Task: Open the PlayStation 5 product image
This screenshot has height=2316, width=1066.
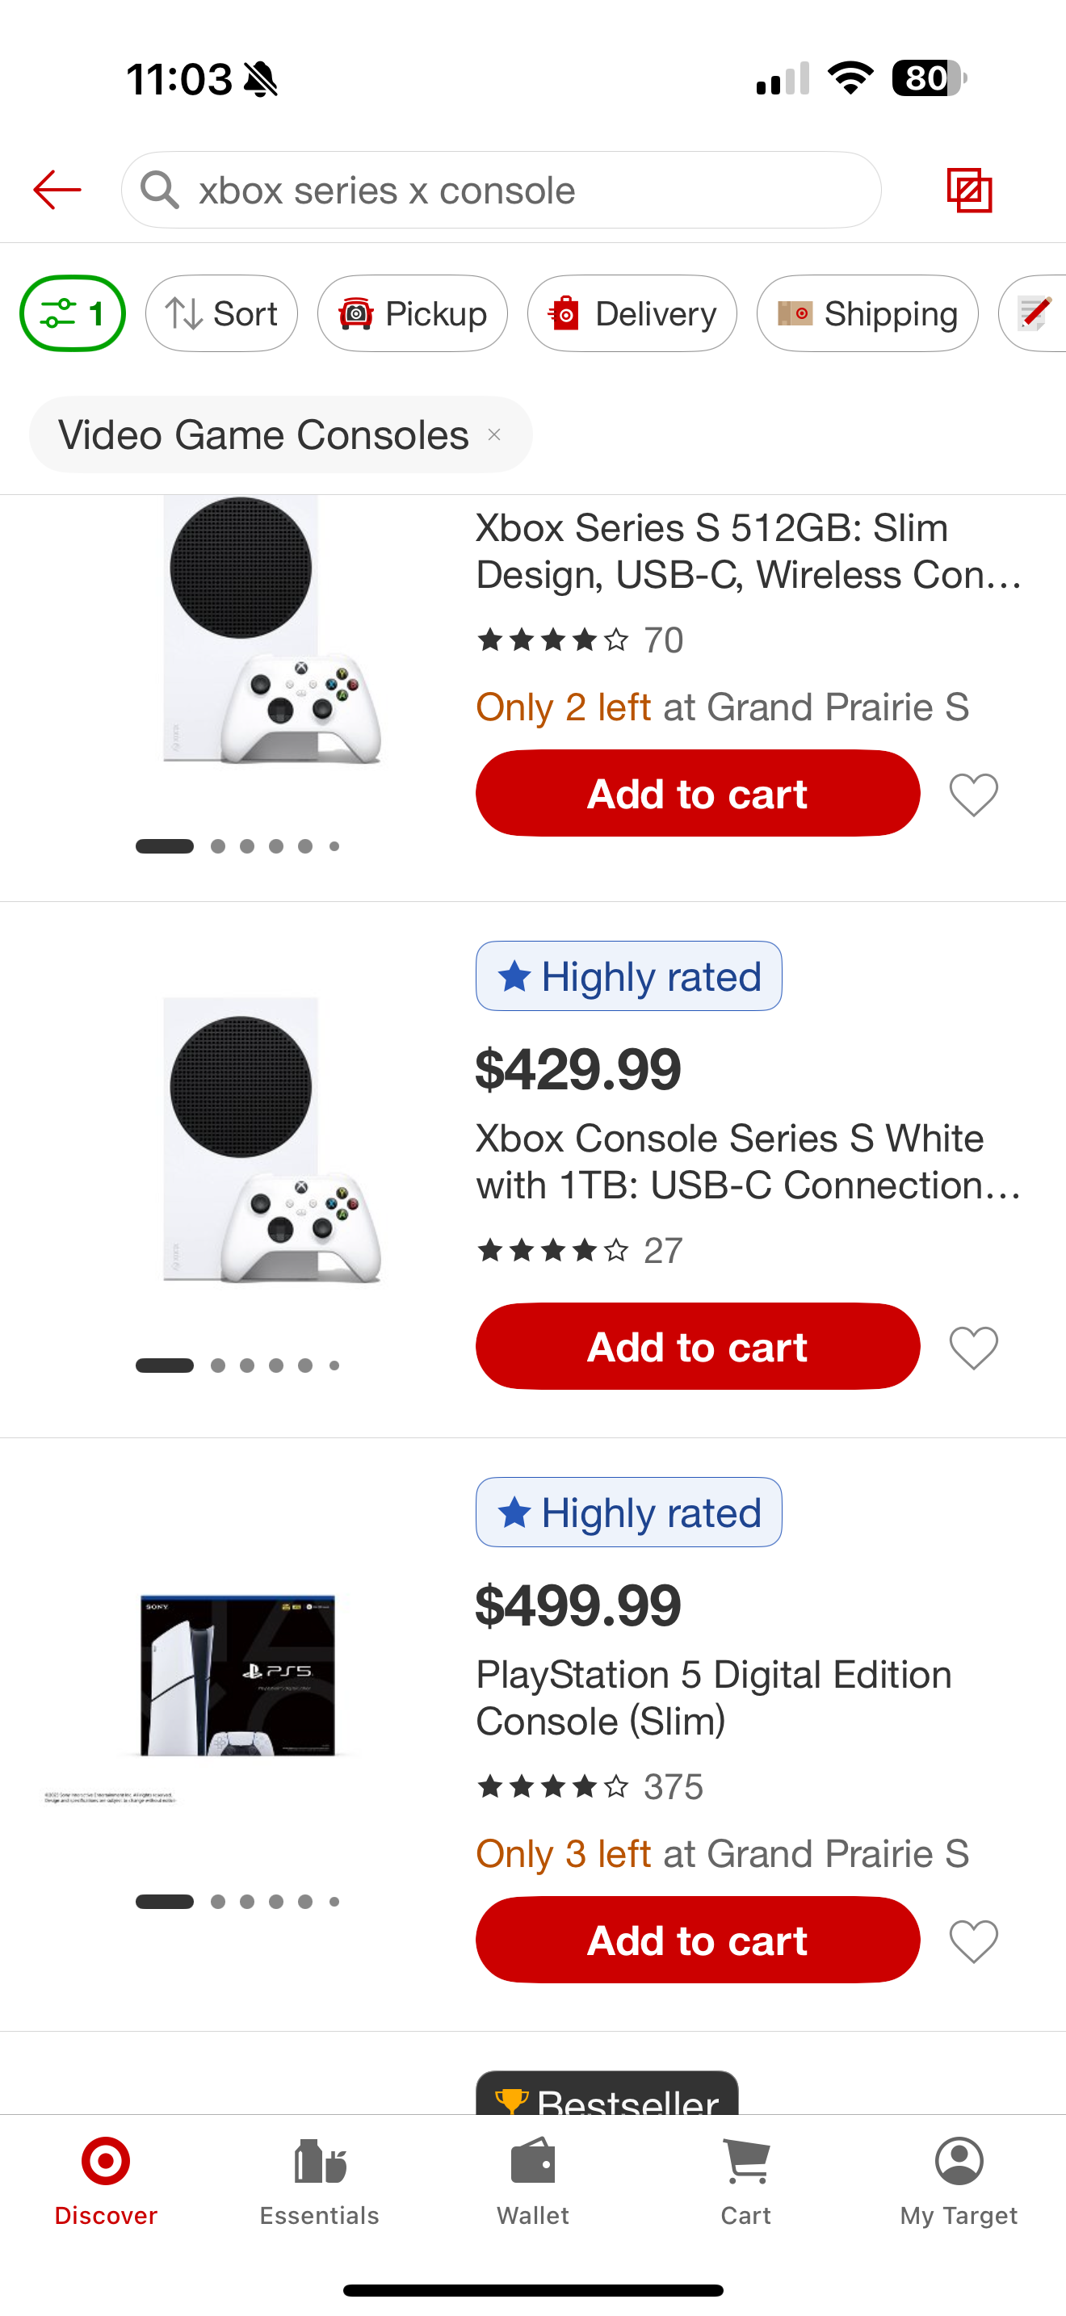Action: 238,1676
